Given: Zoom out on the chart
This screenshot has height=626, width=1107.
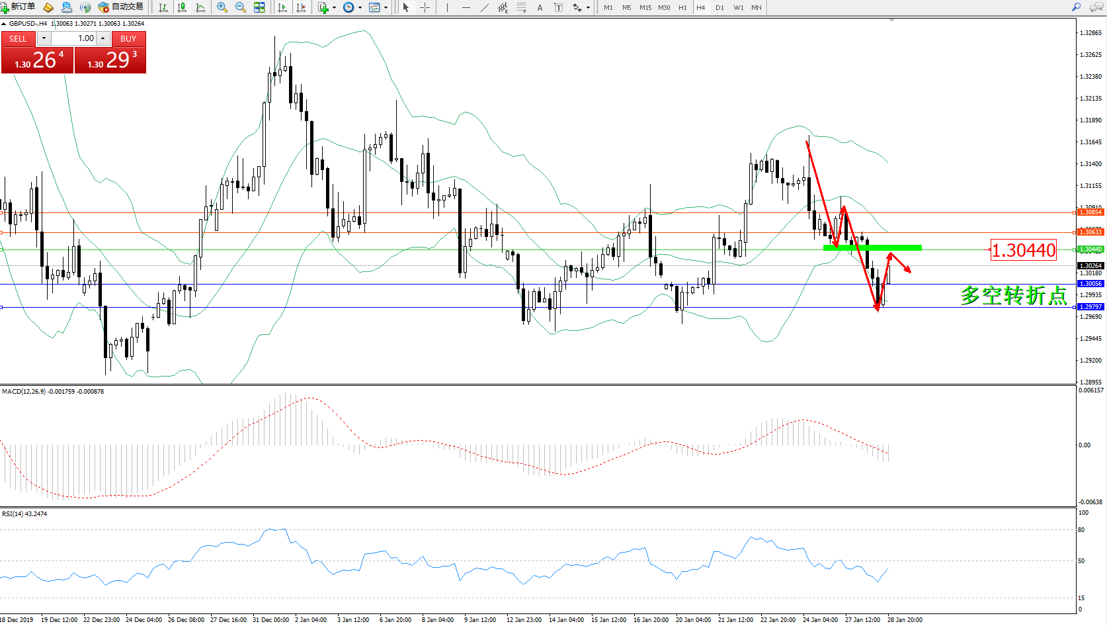Looking at the screenshot, I should coord(241,7).
